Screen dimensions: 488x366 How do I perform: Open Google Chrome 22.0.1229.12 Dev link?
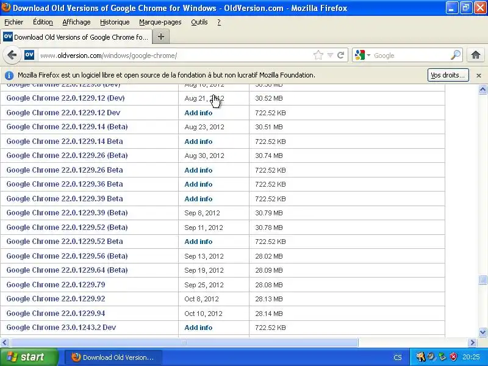(63, 113)
